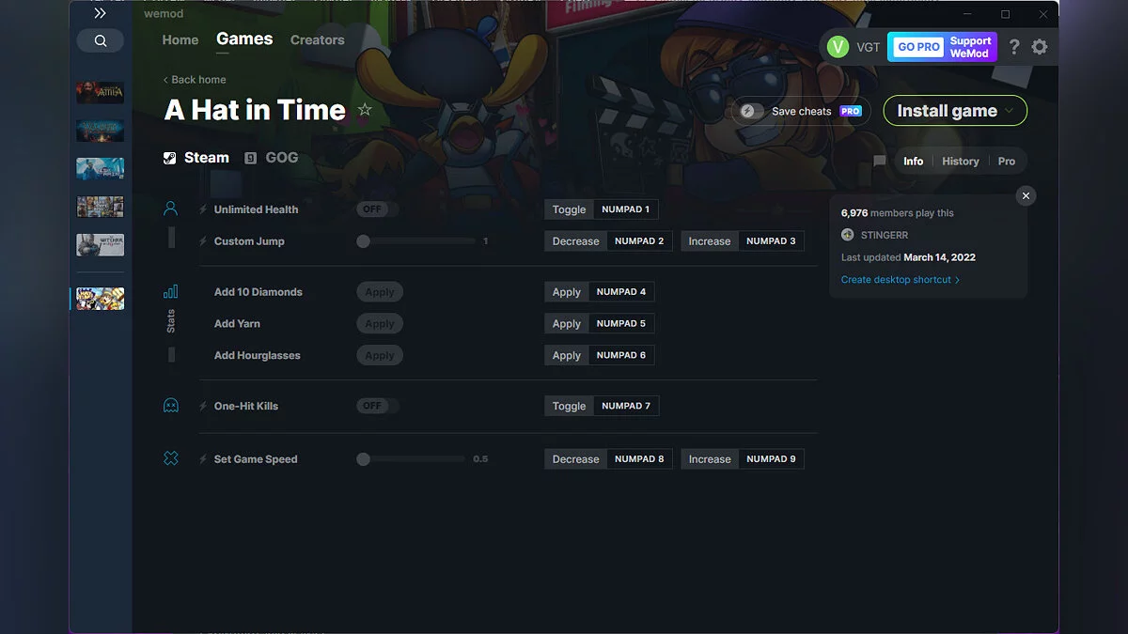Open the Enemies ghost category icon

point(170,406)
